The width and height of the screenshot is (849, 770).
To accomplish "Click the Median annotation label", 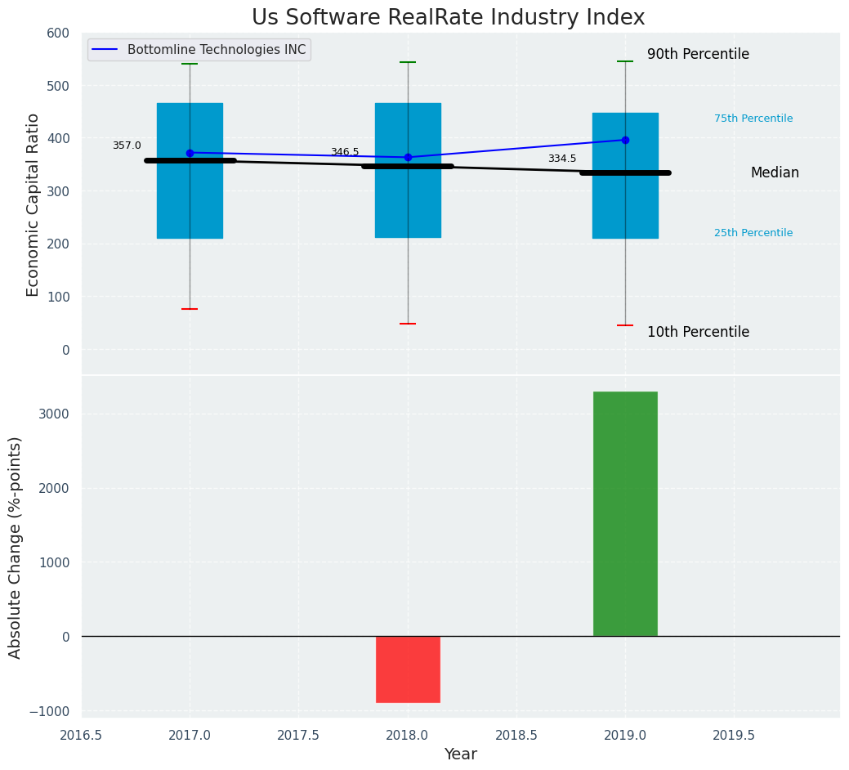I will tap(775, 173).
